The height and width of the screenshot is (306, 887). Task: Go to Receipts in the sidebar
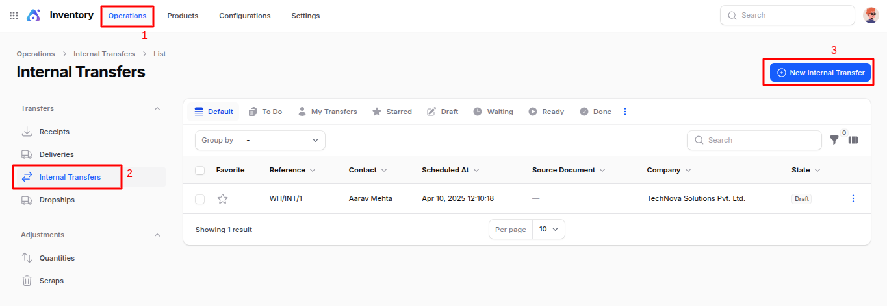click(54, 132)
